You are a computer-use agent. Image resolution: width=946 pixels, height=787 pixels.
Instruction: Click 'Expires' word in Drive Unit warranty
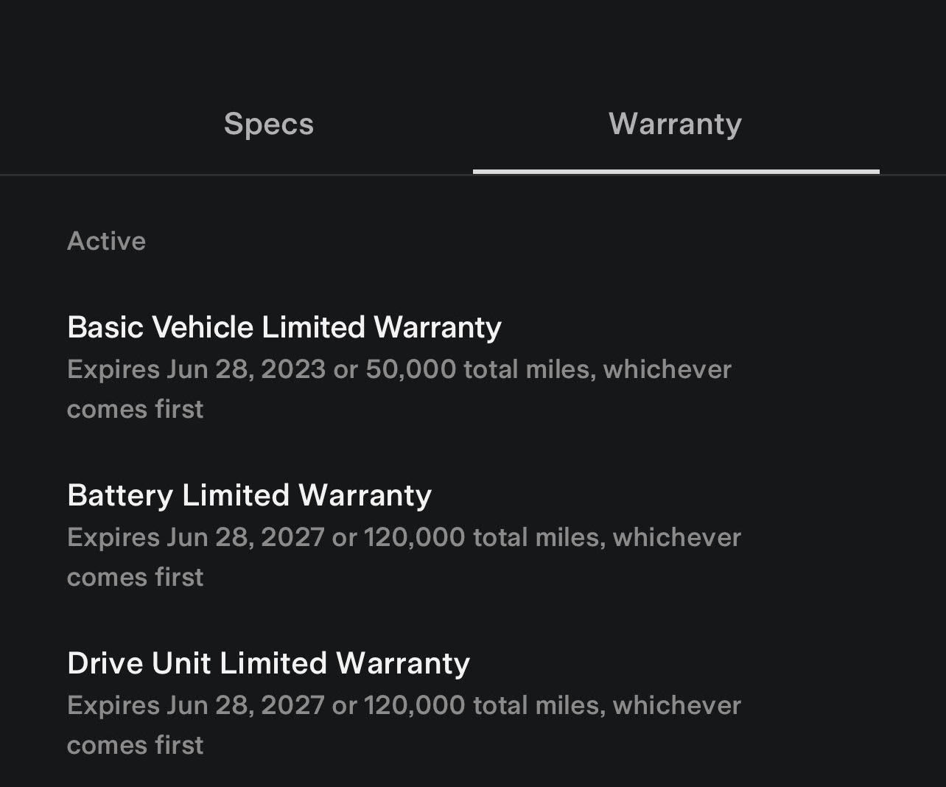[113, 705]
